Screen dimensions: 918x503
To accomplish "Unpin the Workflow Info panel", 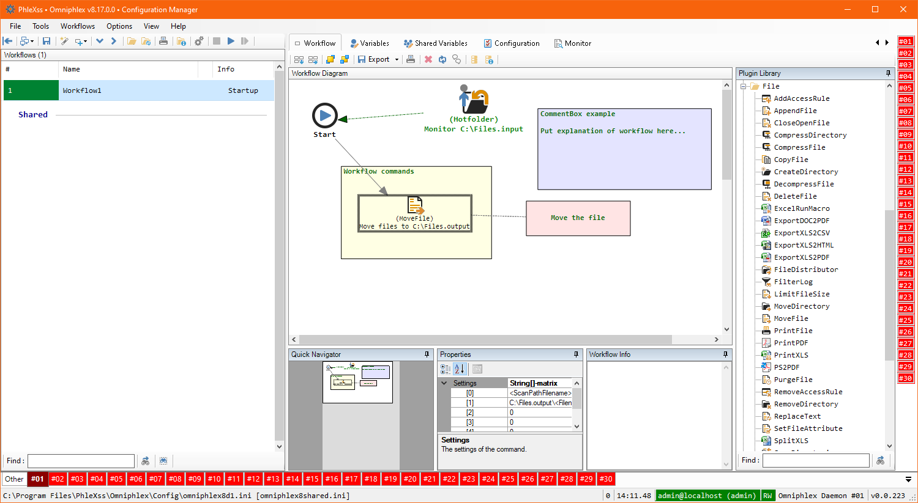I will pos(725,354).
